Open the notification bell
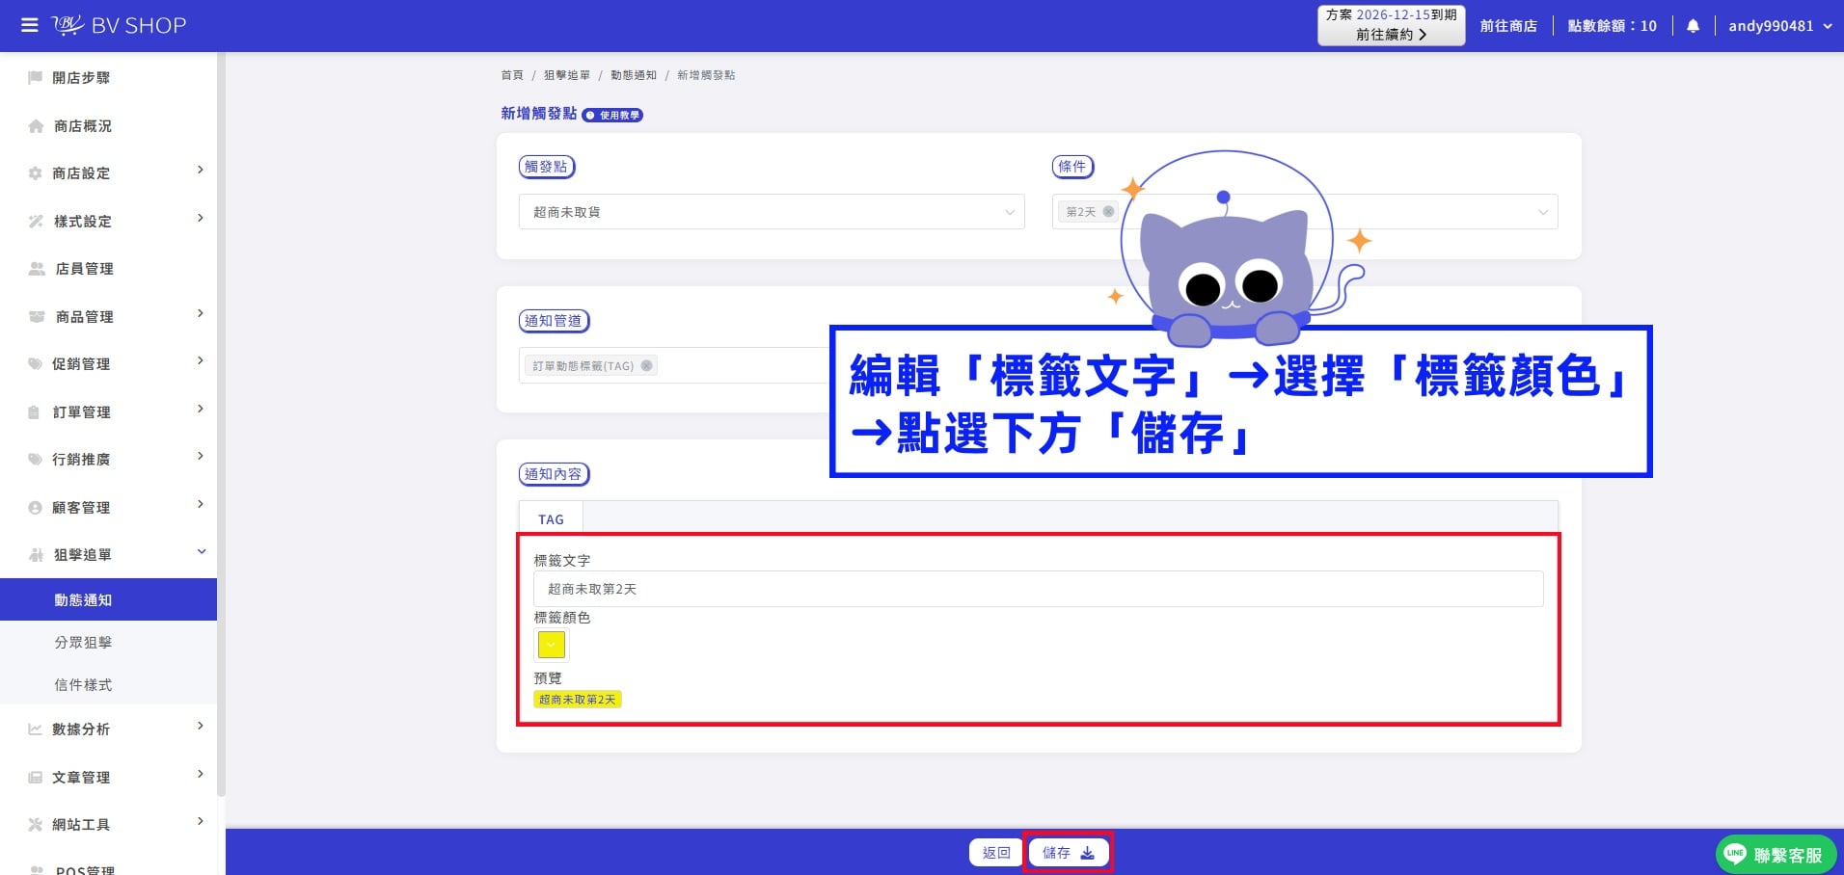This screenshot has width=1844, height=875. click(1693, 26)
